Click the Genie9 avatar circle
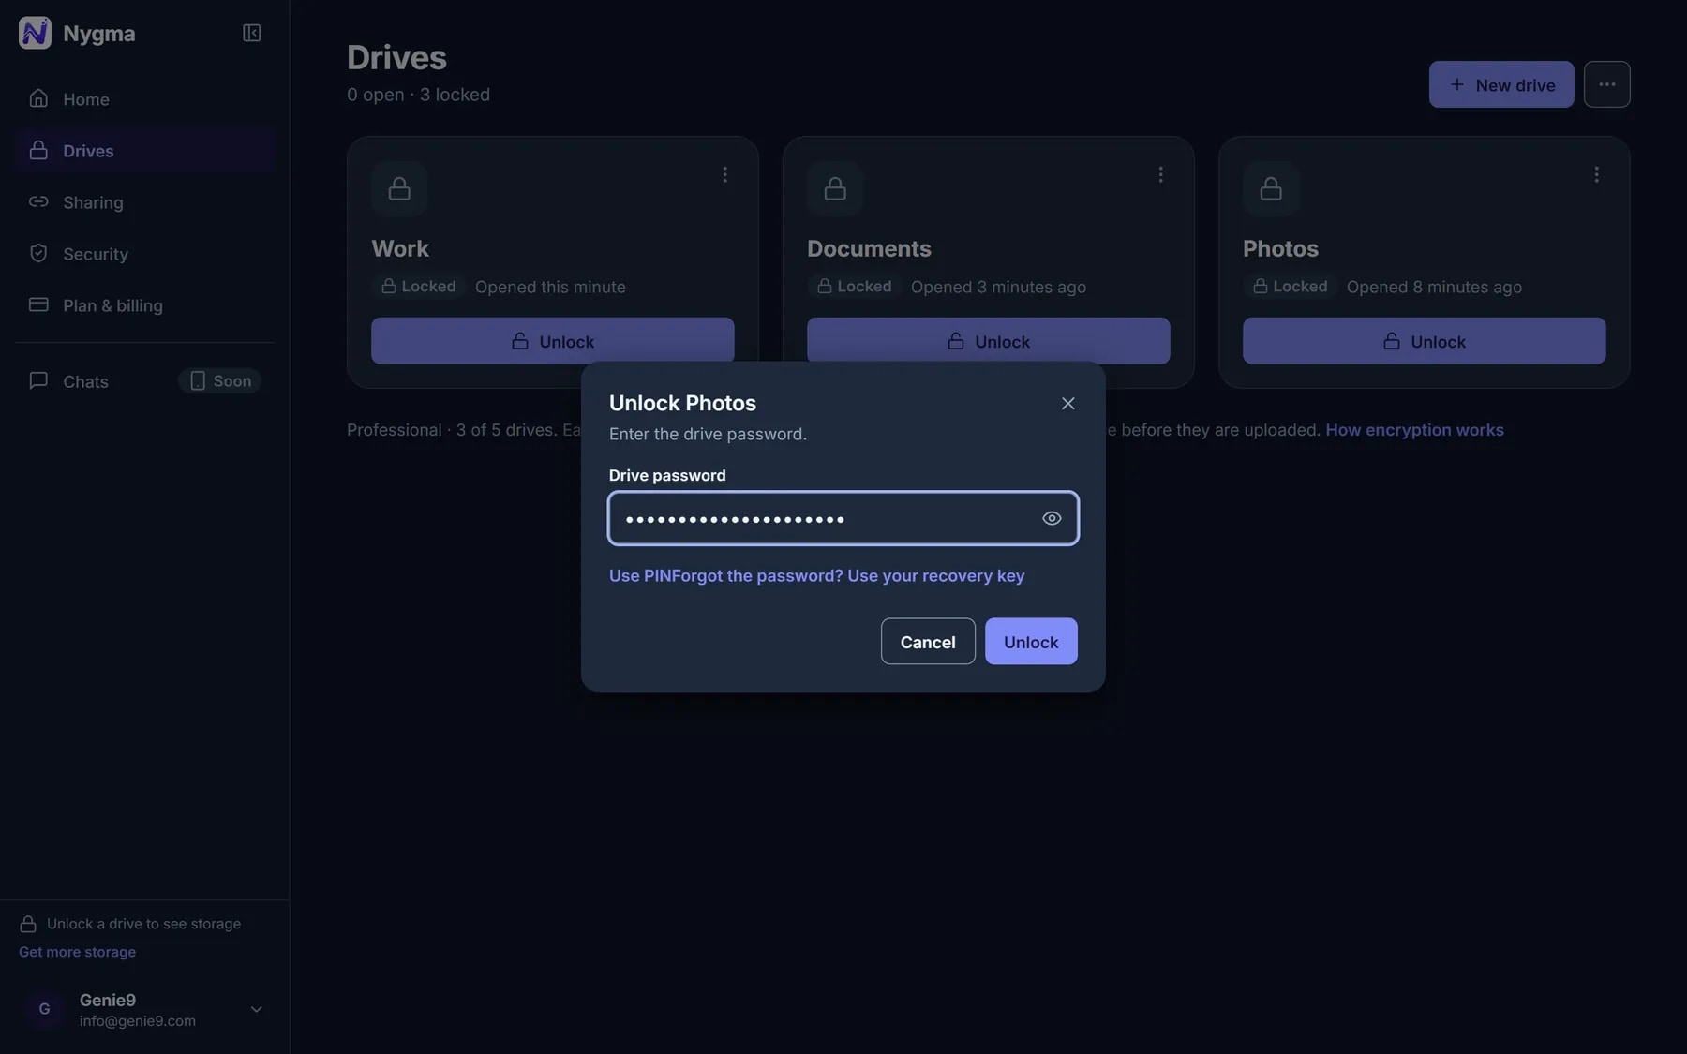 (x=44, y=1009)
